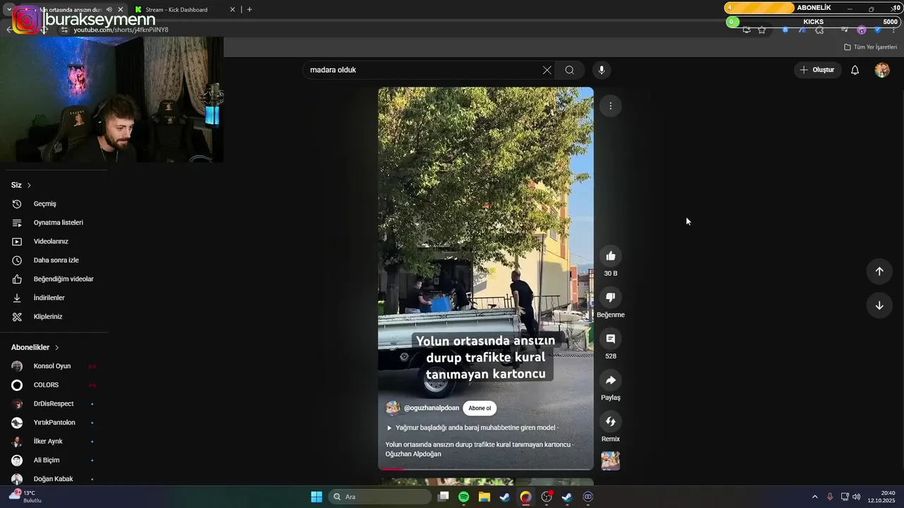Share the short via Paylaş
This screenshot has width=904, height=508.
pyautogui.click(x=610, y=380)
